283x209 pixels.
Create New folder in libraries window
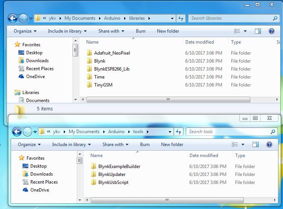pos(168,31)
